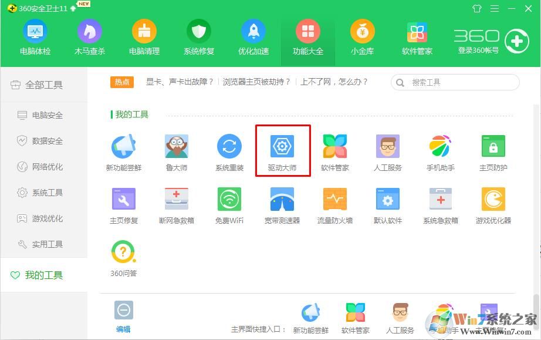Launch 新功能尝鲜 megaphone tool in 我的工具
The image size is (541, 340).
124,152
